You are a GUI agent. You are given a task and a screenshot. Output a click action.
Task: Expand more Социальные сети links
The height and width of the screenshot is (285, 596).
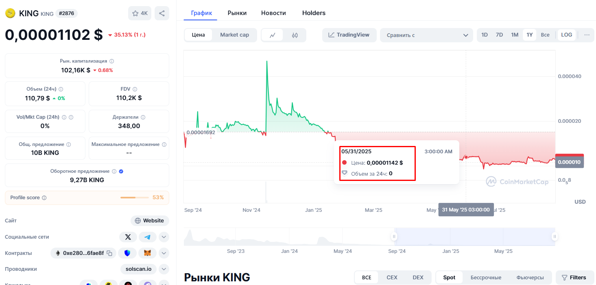(164, 237)
